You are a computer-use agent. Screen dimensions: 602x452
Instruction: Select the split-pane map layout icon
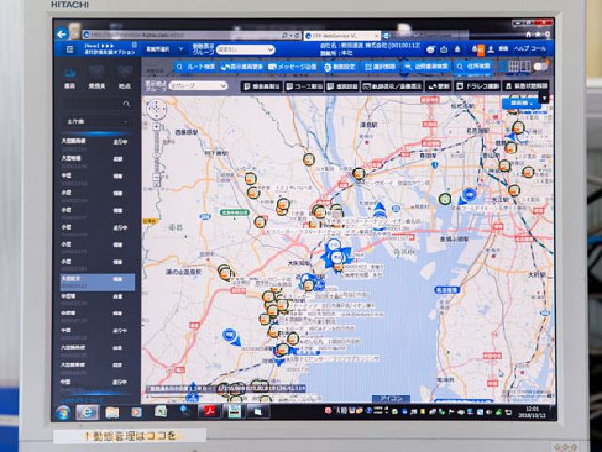click(525, 67)
